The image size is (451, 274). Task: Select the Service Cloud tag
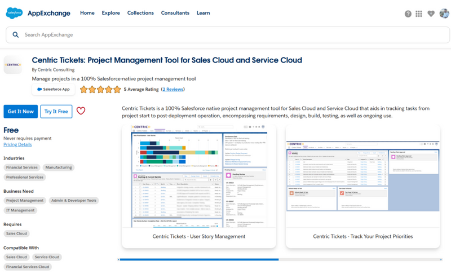(x=47, y=257)
